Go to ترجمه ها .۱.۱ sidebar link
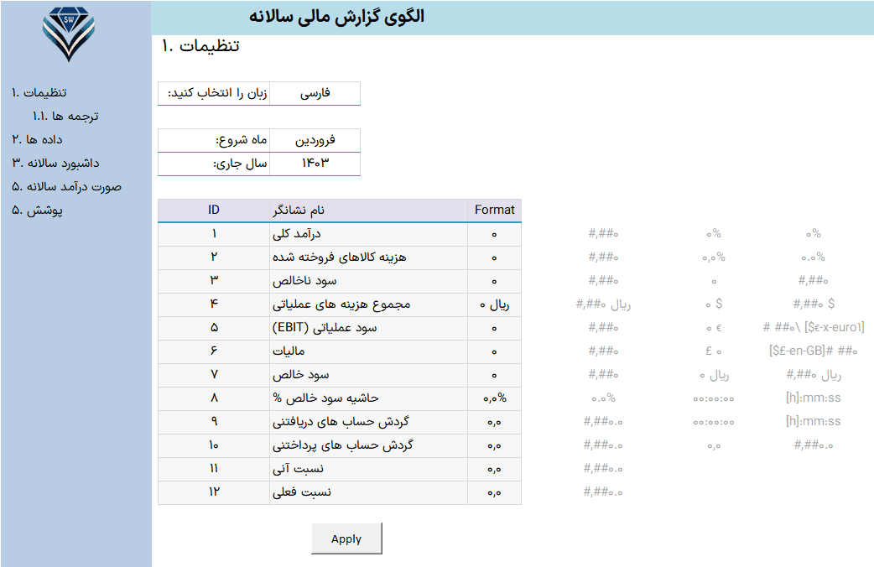Screen dimensions: 874x567 coord(65,116)
